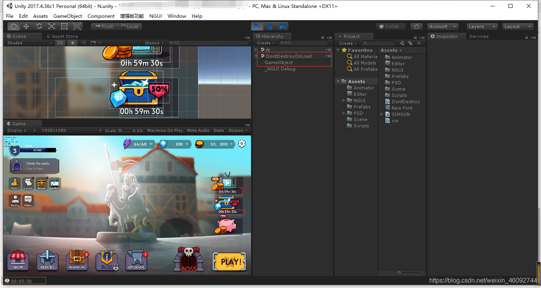541x288 pixels.
Task: Open DontDestroyOnLoad scene options menu
Action: coord(328,56)
